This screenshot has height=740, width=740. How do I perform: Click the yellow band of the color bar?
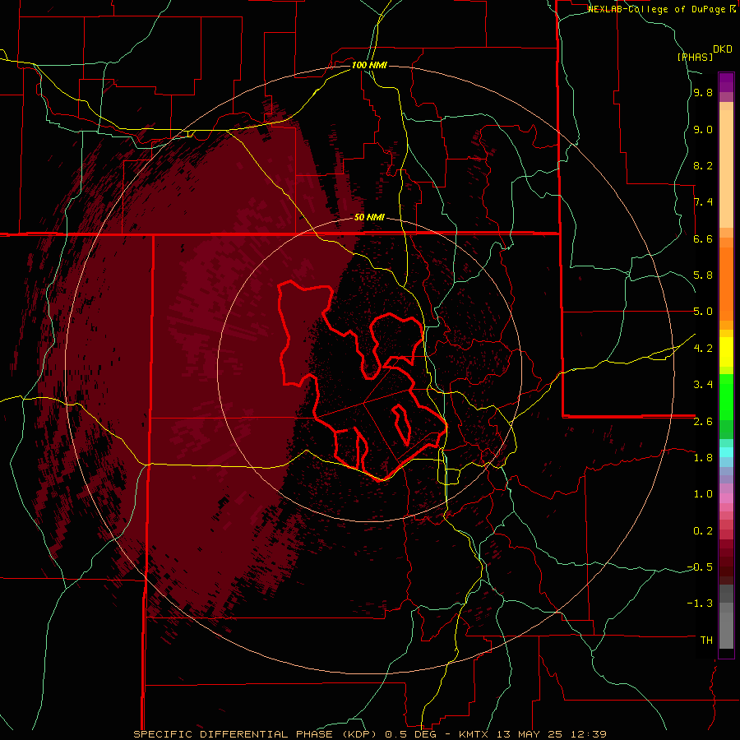point(726,352)
